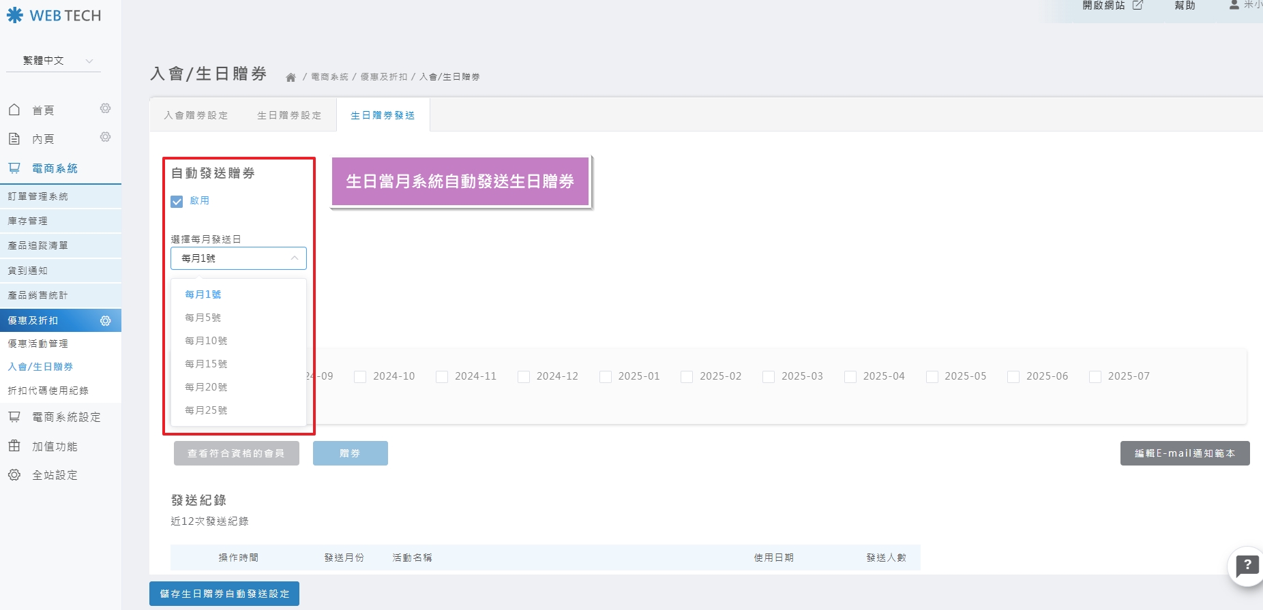Image resolution: width=1263 pixels, height=610 pixels.
Task: Click the gear icon beside 優惠及折扣
Action: click(x=106, y=320)
